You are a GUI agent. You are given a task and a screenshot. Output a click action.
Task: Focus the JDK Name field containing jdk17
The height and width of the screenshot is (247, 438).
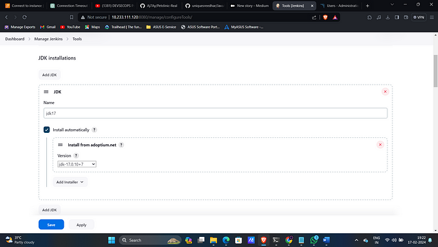[215, 113]
